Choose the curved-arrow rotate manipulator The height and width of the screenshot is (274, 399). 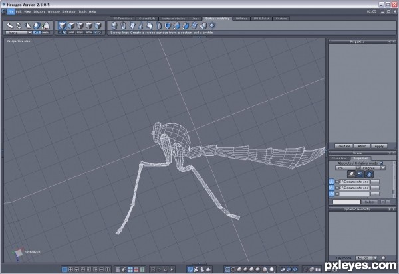[x=19, y=25]
